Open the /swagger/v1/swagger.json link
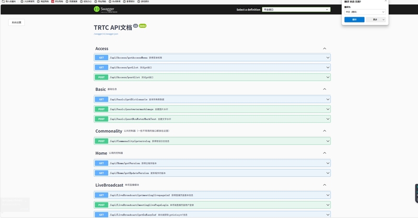The image size is (418, 218). click(106, 34)
